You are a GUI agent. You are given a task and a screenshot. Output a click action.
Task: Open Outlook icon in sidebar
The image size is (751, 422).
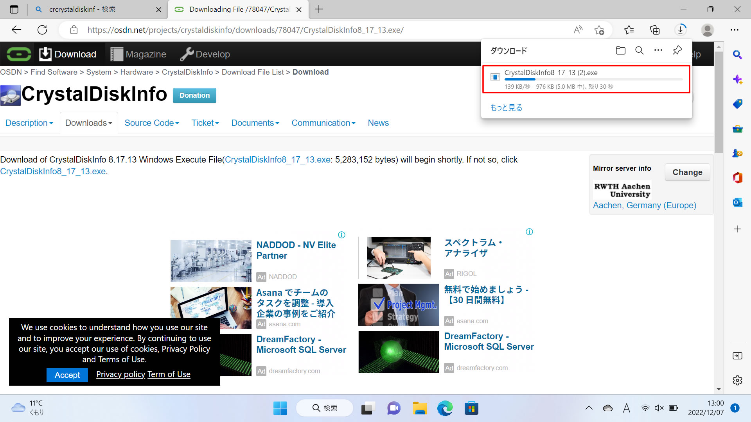tap(737, 202)
